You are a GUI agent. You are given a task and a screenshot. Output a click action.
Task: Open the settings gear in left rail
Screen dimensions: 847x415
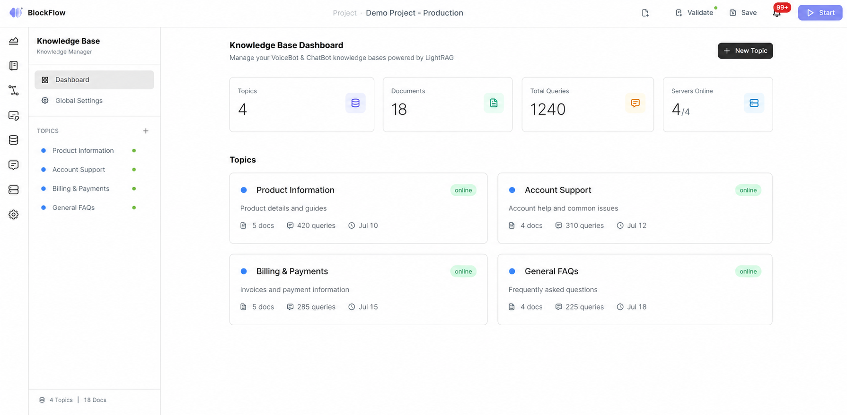point(14,215)
